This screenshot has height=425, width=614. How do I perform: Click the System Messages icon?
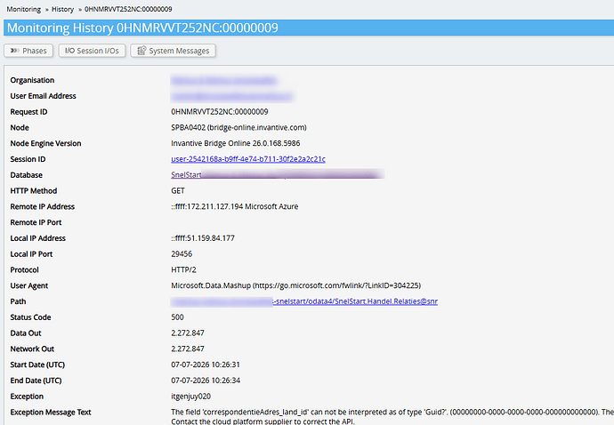point(141,51)
